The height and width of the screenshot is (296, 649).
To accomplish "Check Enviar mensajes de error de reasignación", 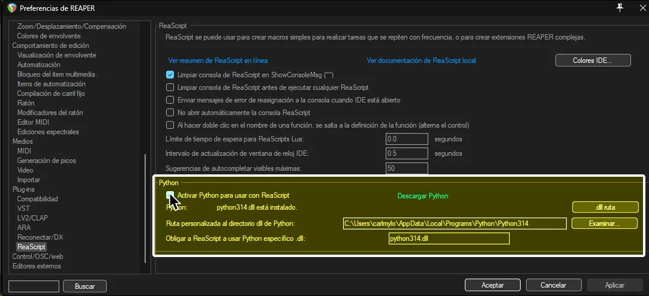I will pyautogui.click(x=170, y=99).
